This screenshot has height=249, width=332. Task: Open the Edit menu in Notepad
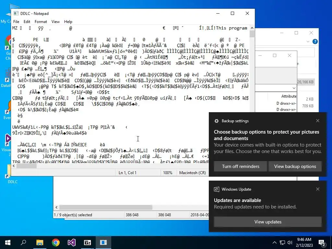[27, 22]
